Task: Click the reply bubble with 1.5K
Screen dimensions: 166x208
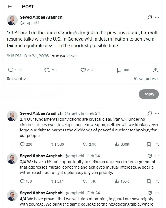Action: coord(11,70)
